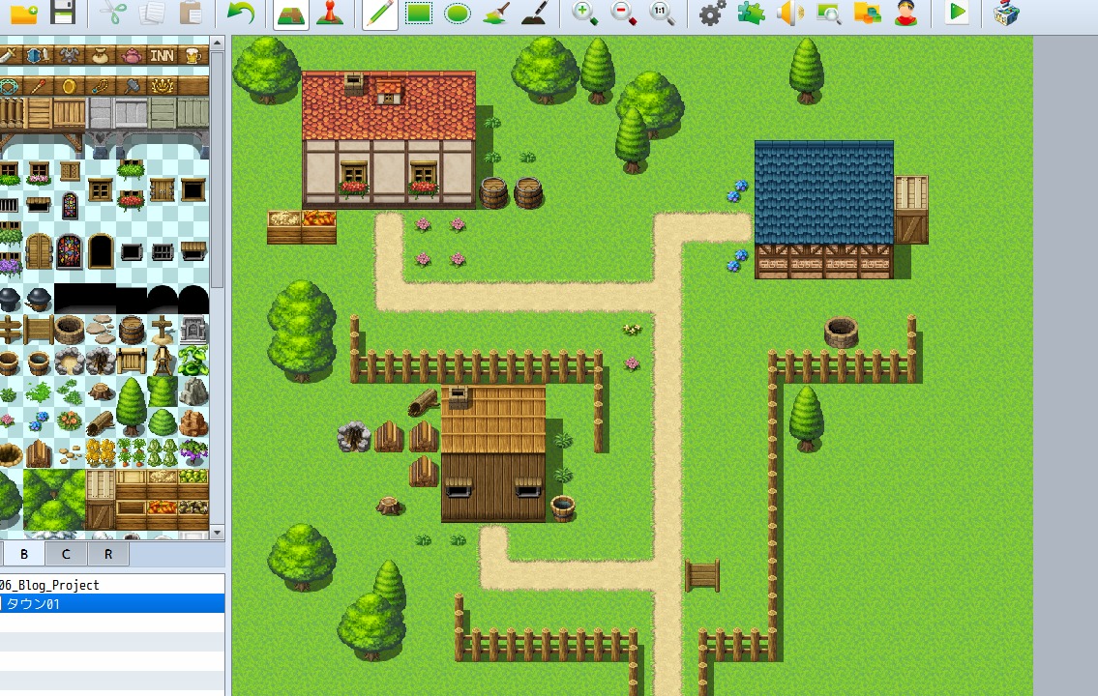The width and height of the screenshot is (1098, 696).
Task: Open the Database editor
Action: coord(711,14)
